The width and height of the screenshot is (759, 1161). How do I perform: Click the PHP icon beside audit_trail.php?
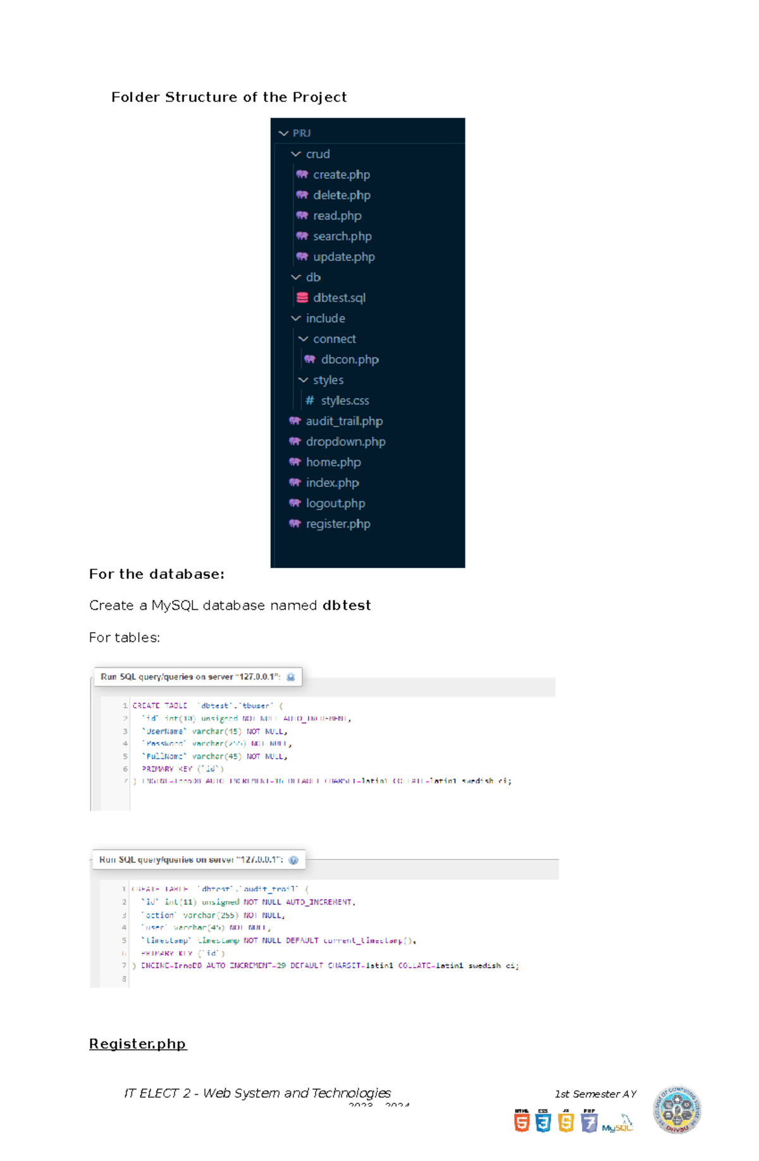click(294, 421)
